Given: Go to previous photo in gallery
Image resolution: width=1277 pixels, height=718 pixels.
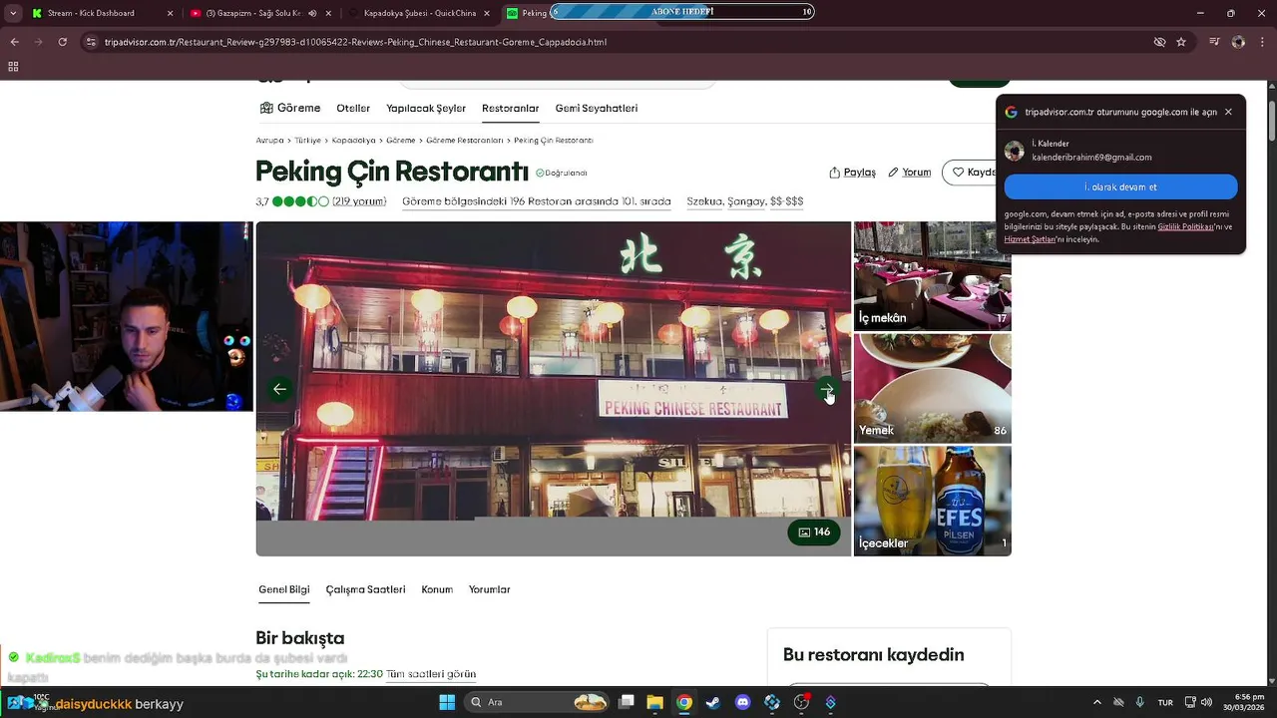Looking at the screenshot, I should click(x=280, y=389).
